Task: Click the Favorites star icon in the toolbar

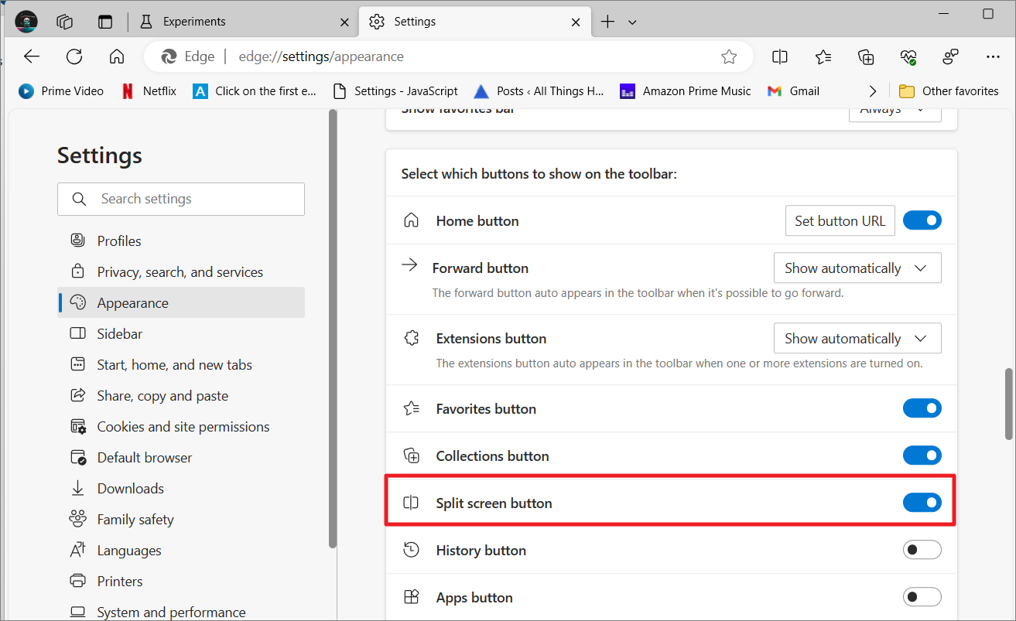Action: pos(823,56)
